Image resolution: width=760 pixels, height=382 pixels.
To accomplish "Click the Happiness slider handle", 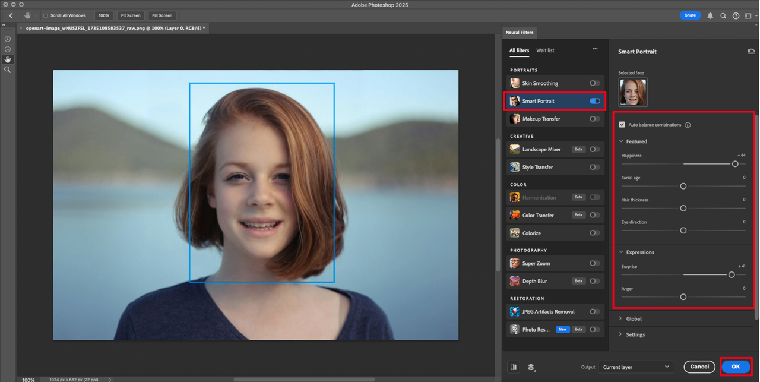I will pyautogui.click(x=735, y=164).
